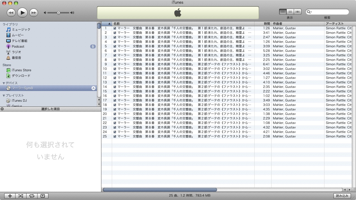Screen dimensions: 356x200
Task: Start playback with the play button
Action: [x=22, y=12]
